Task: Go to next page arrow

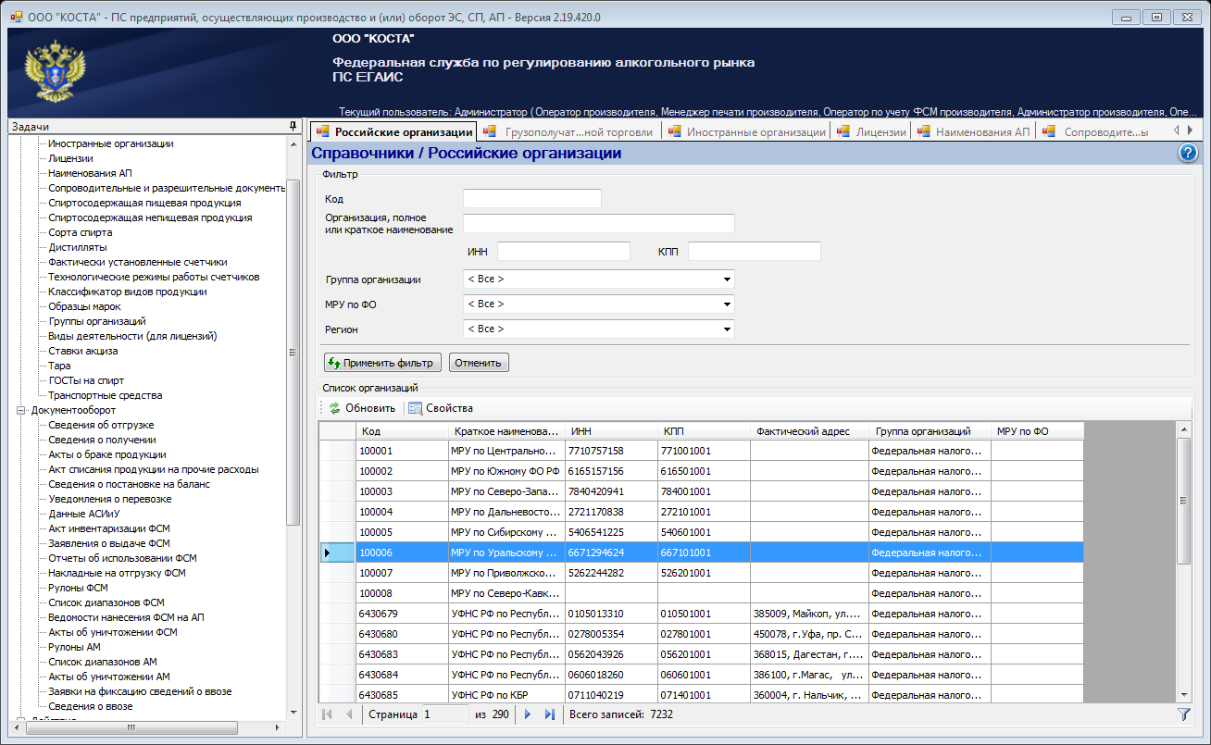Action: coord(527,714)
